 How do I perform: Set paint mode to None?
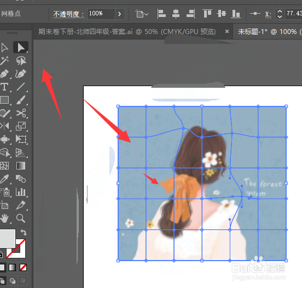(24, 268)
